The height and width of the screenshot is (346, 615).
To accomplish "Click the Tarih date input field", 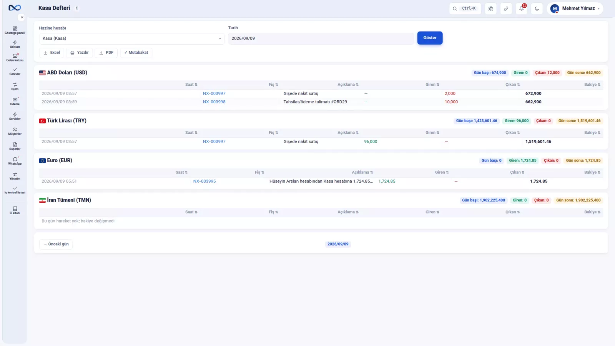I will pyautogui.click(x=321, y=38).
